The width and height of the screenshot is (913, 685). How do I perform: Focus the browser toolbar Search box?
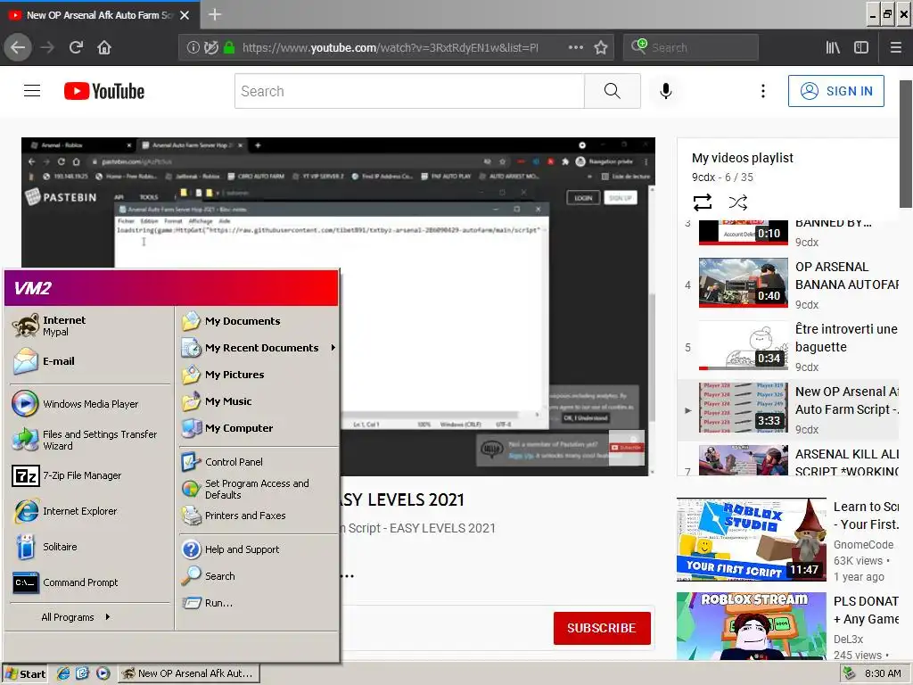tap(691, 47)
